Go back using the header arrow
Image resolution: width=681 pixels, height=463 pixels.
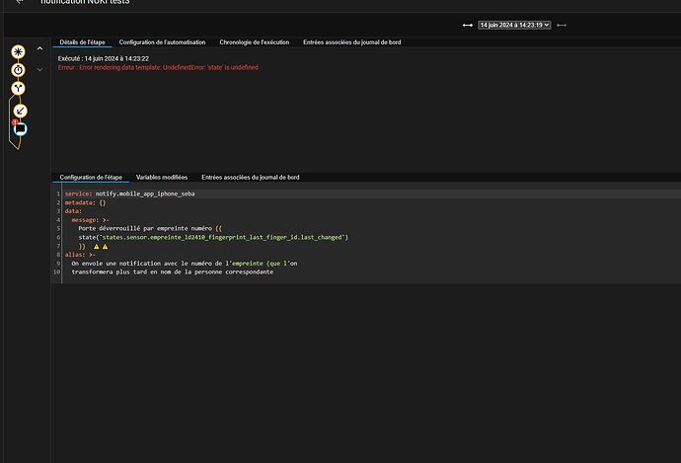19,2
